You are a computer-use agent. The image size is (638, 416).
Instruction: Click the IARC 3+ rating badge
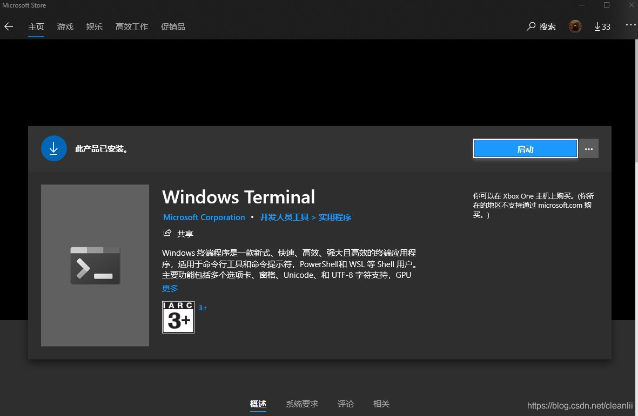pyautogui.click(x=178, y=317)
